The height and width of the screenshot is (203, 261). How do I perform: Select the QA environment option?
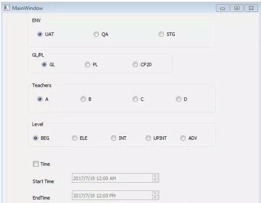(x=96, y=34)
